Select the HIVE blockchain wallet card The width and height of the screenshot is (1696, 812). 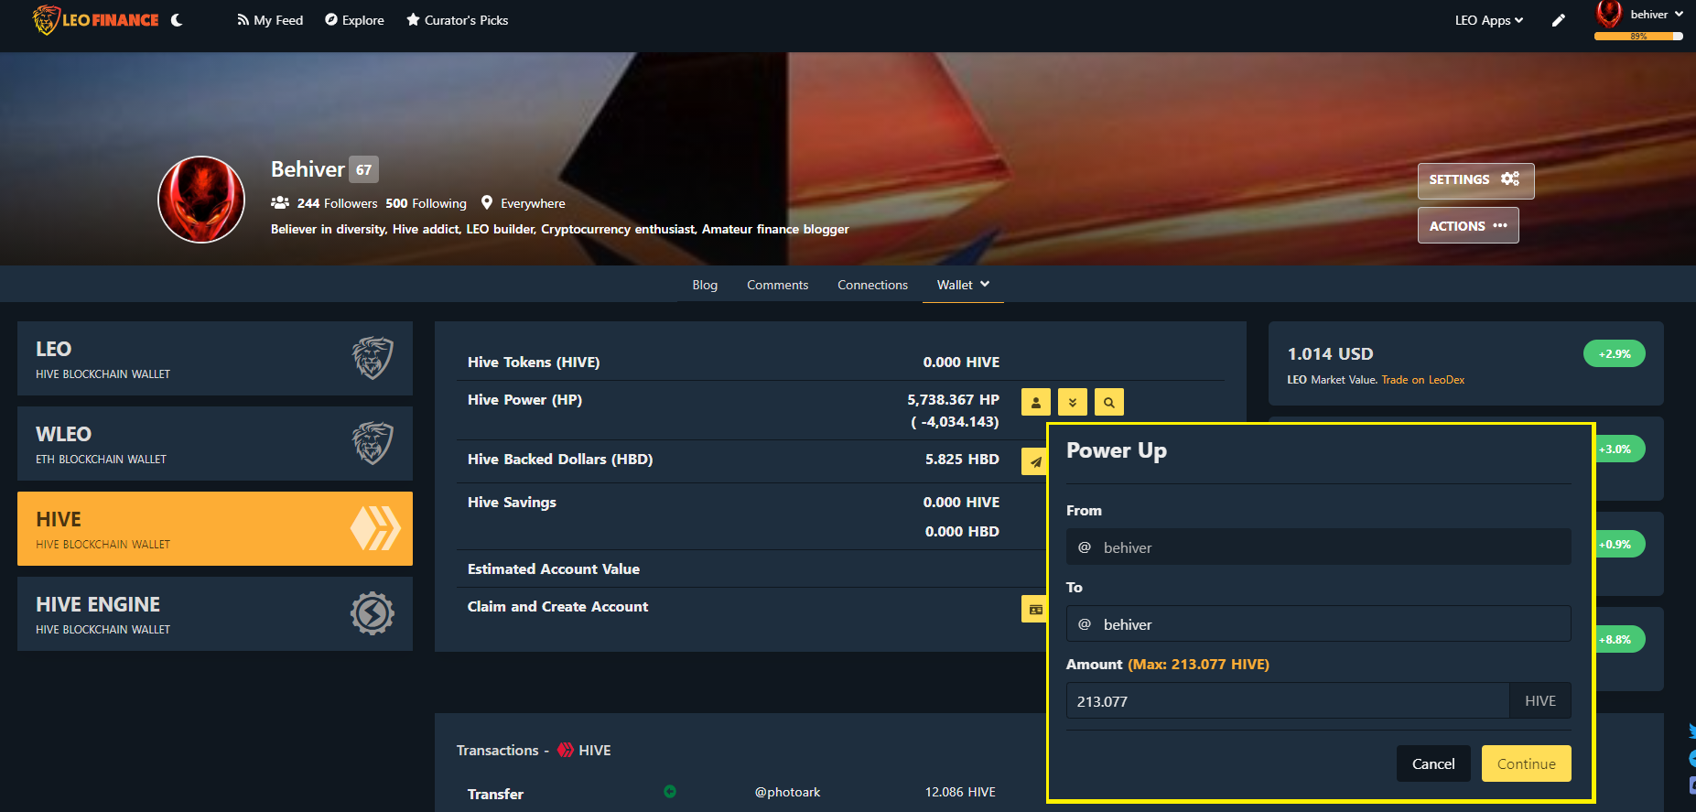click(x=215, y=529)
